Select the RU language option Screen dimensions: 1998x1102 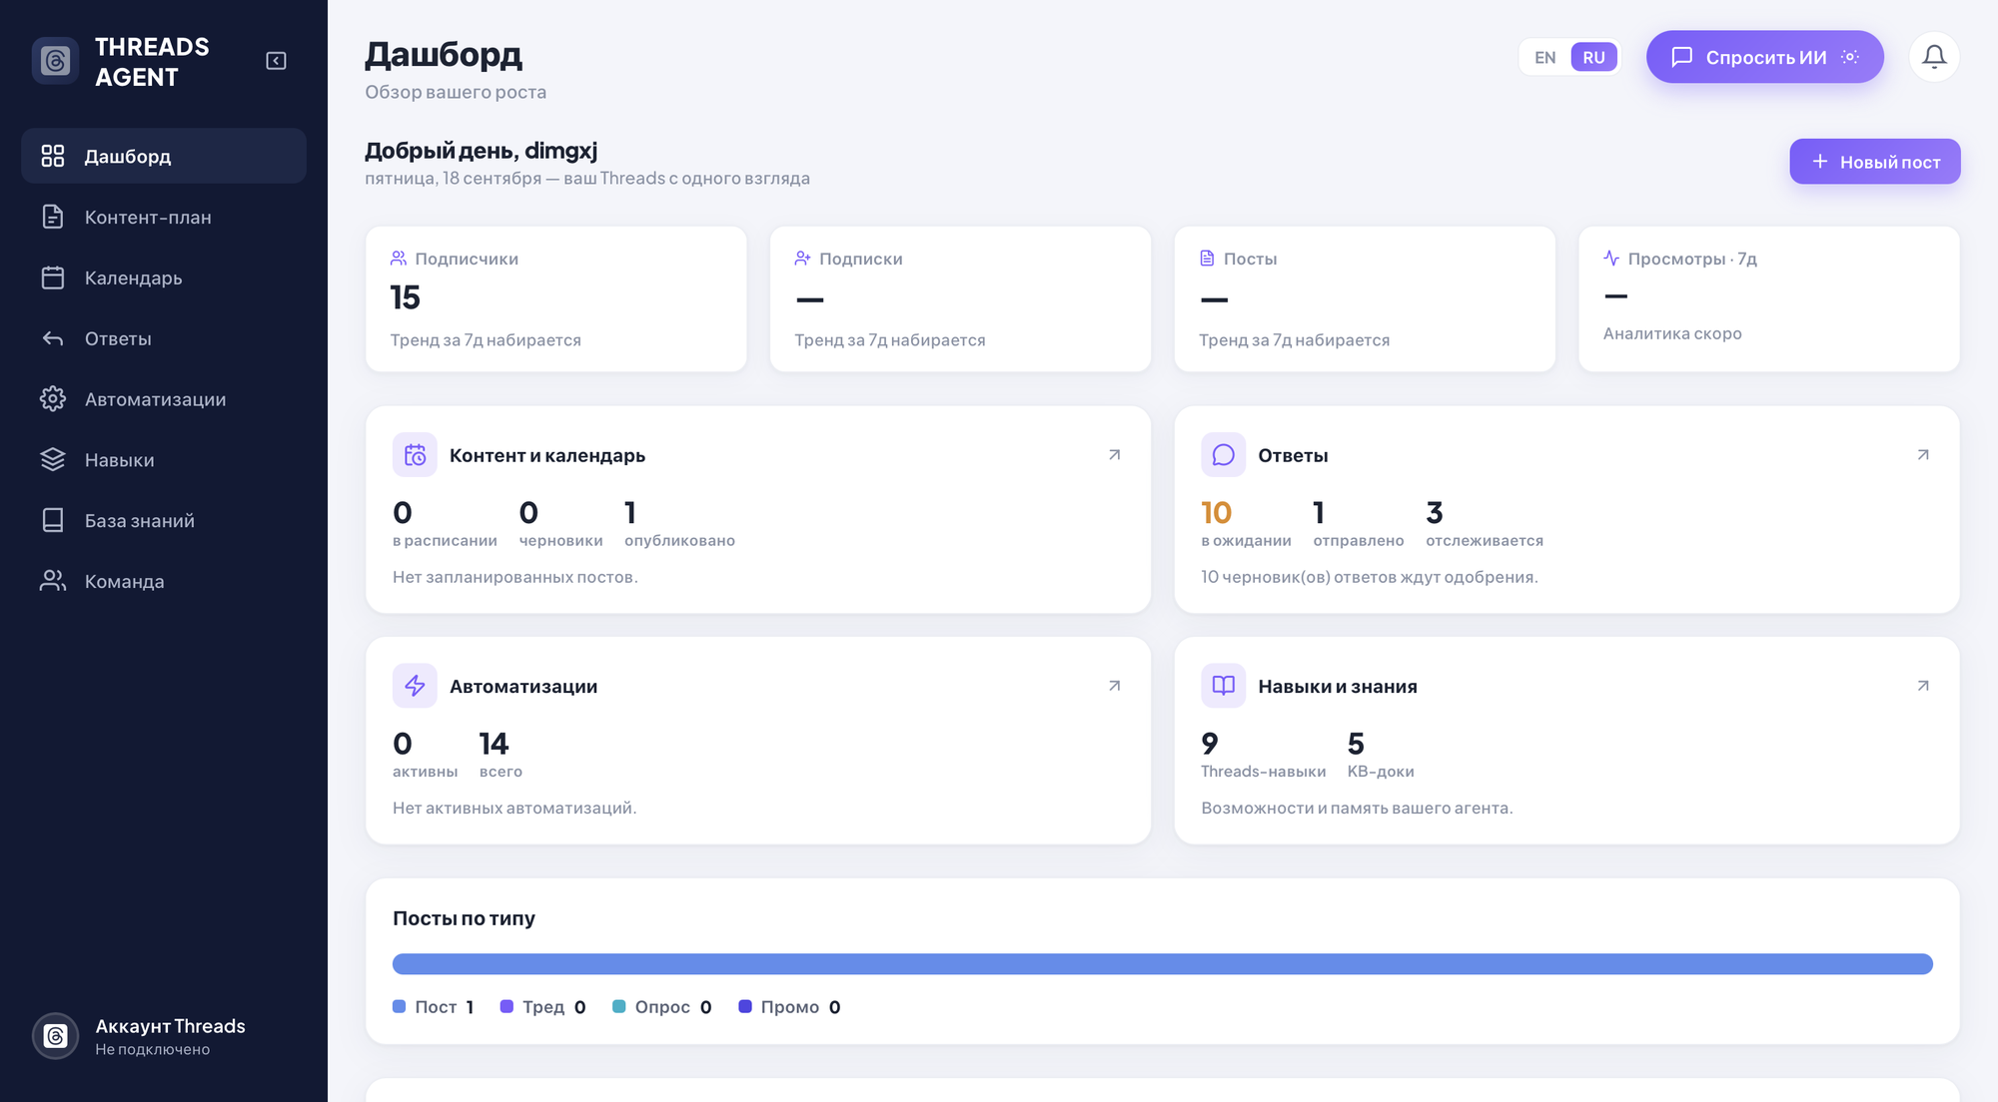pyautogui.click(x=1593, y=57)
